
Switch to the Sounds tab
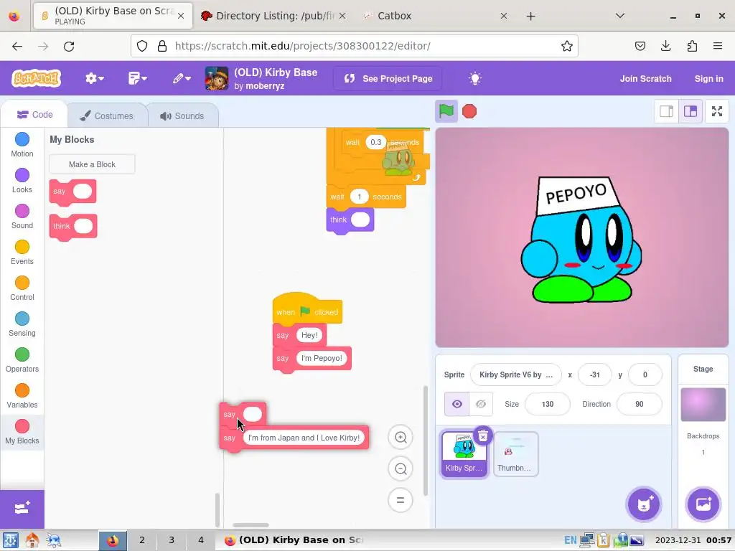pyautogui.click(x=182, y=116)
